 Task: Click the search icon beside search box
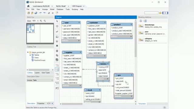tap(160, 13)
